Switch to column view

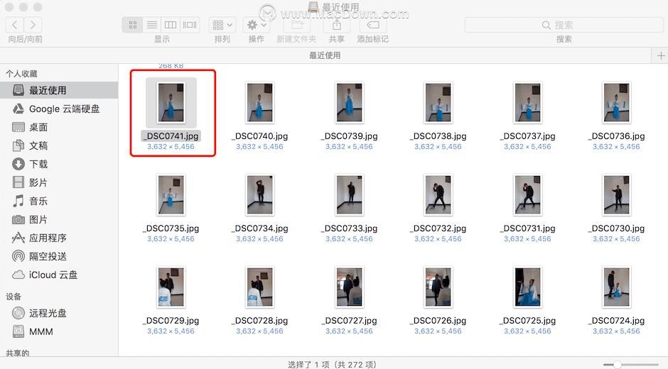(x=171, y=25)
